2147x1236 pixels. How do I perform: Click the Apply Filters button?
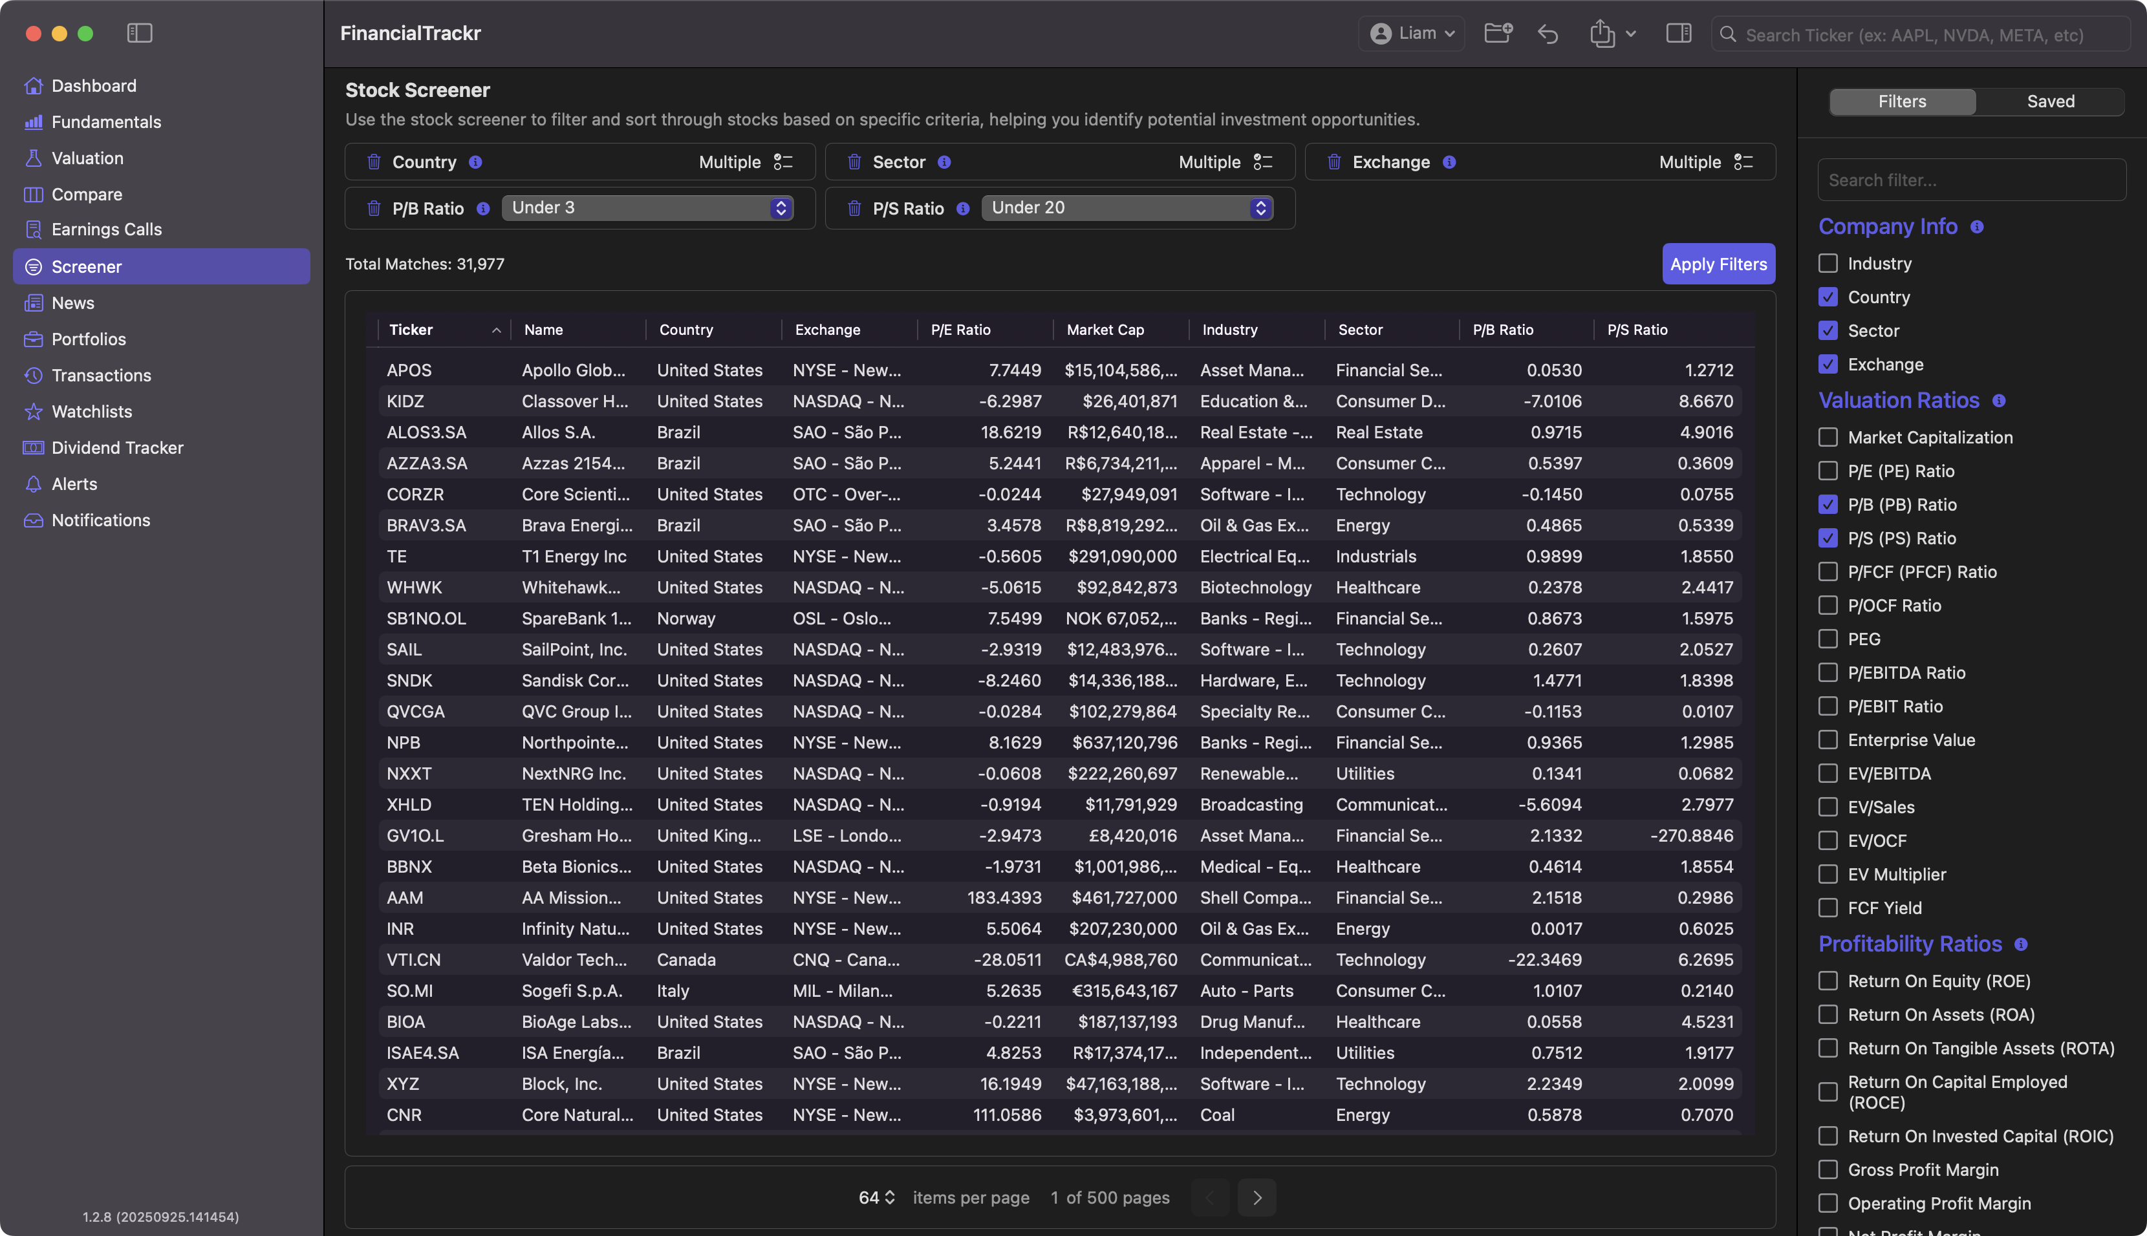point(1718,264)
